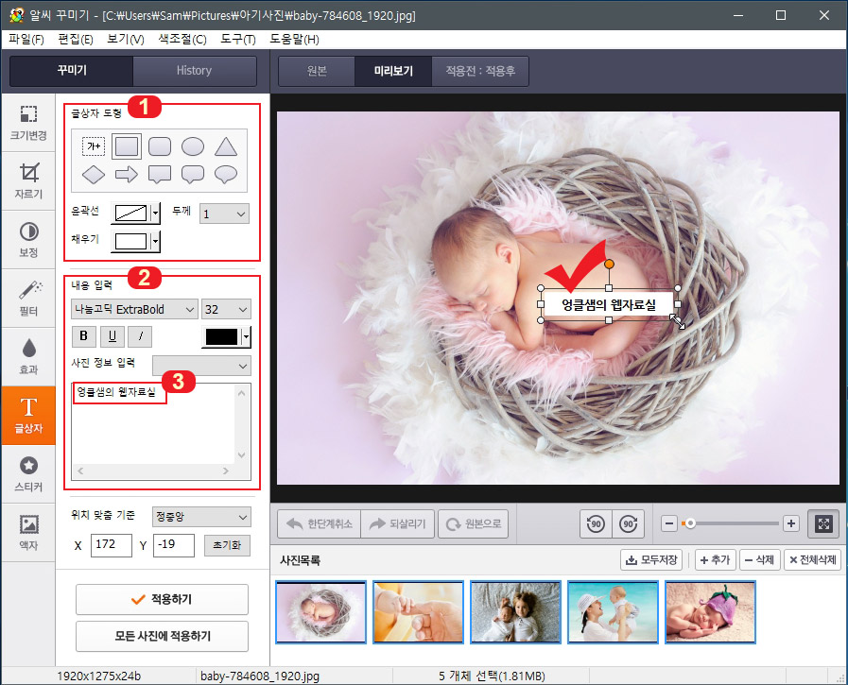Choose the rectangle text box shape
848x685 pixels.
point(127,146)
